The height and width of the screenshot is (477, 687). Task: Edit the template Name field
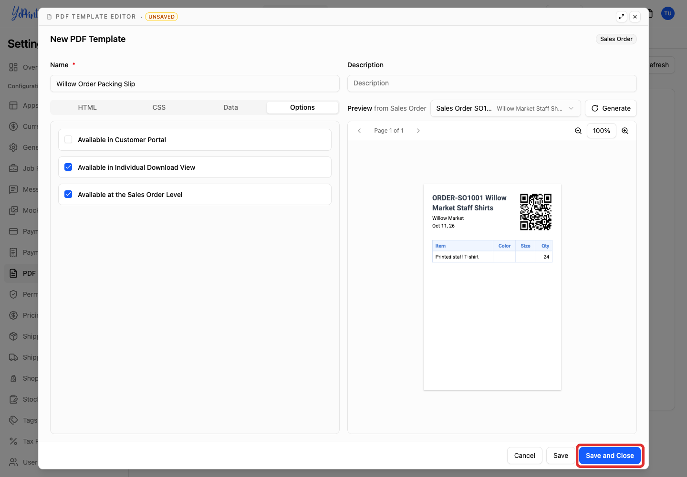(x=195, y=84)
